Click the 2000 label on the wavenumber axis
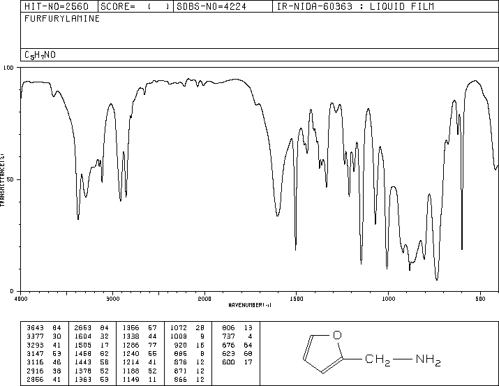Image resolution: width=499 pixels, height=386 pixels. pos(204,299)
